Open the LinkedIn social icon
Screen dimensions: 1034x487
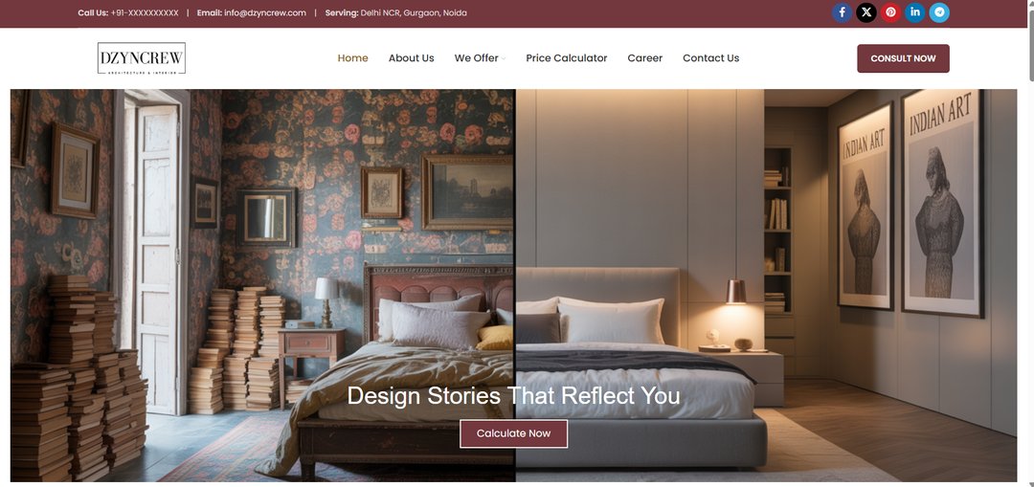[914, 12]
